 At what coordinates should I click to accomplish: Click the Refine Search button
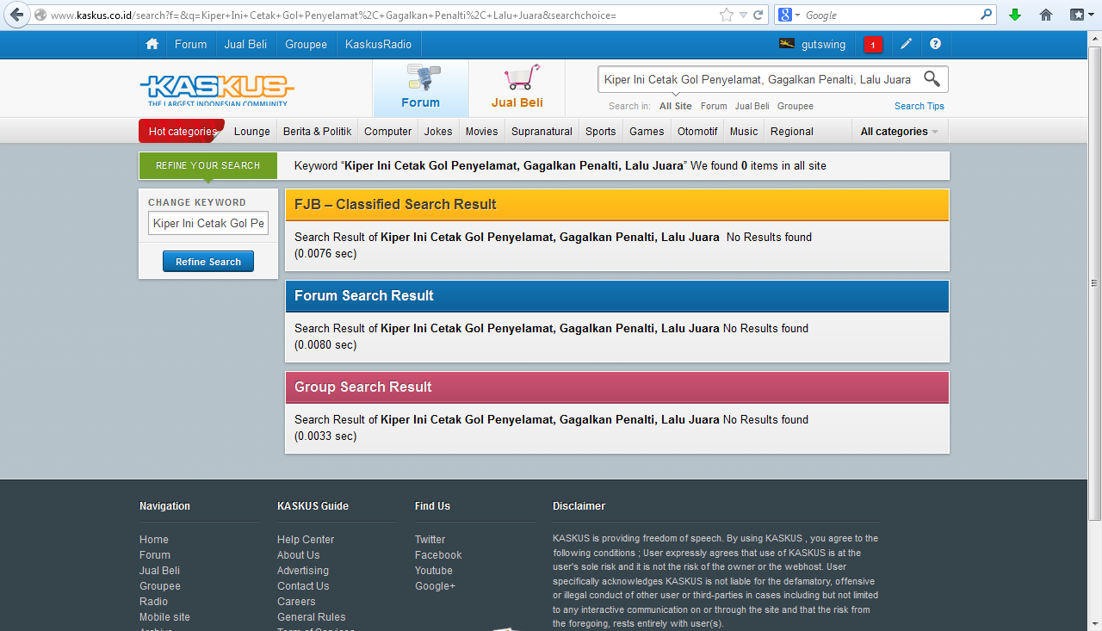[208, 262]
